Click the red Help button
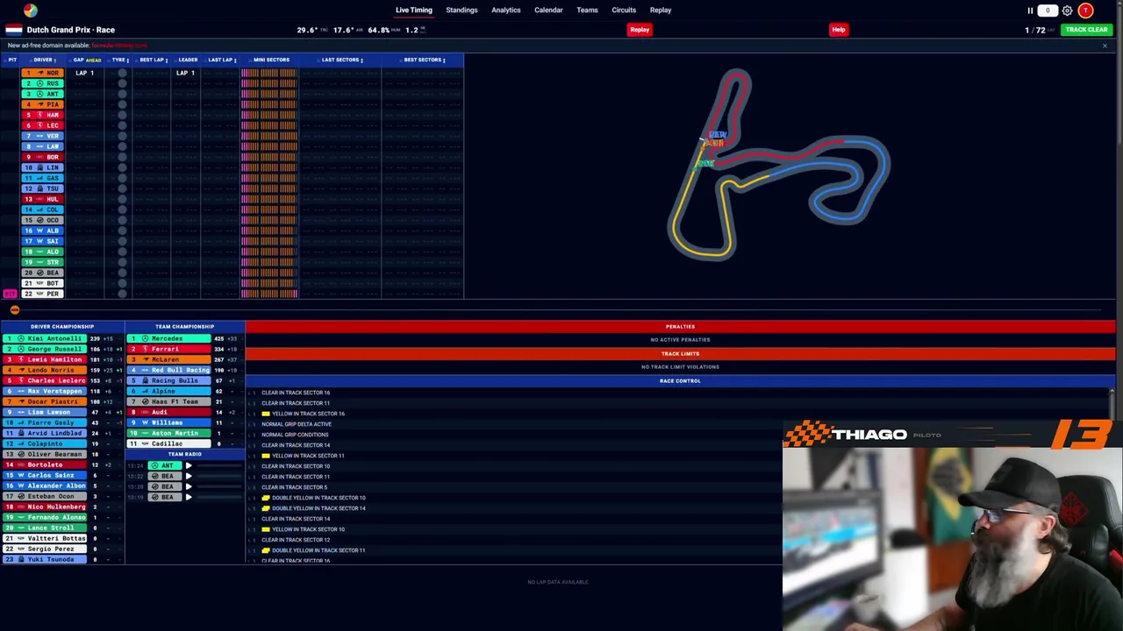The width and height of the screenshot is (1123, 631). pos(839,30)
